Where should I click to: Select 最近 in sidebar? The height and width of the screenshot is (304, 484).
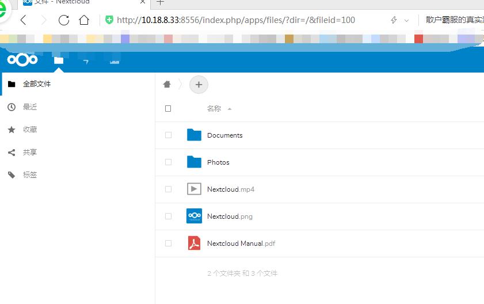click(x=30, y=107)
